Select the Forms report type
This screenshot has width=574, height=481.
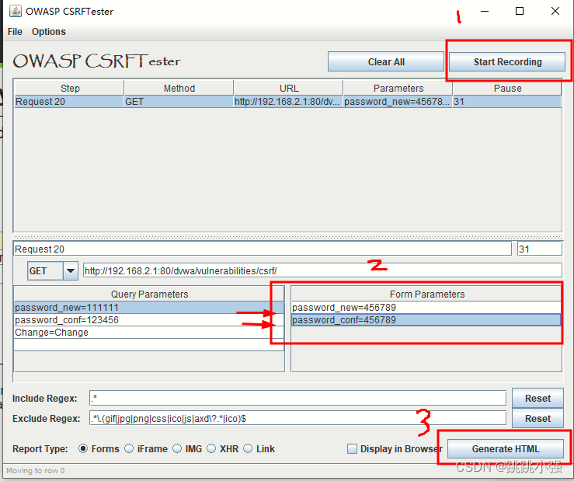coord(83,449)
